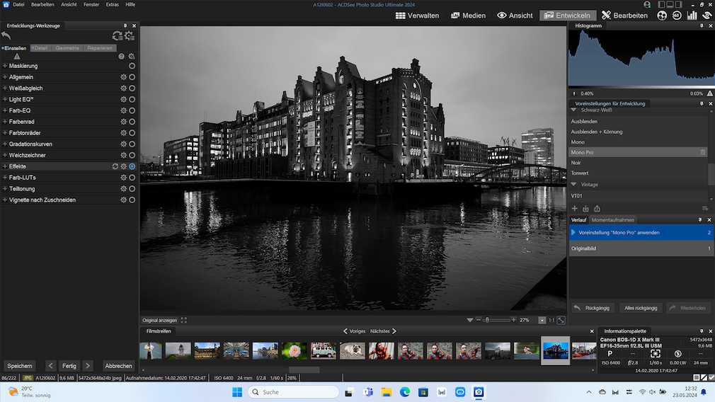Viewport: 715px width, 402px height.
Task: Click the warning triangle exposure icon
Action: (x=17, y=56)
